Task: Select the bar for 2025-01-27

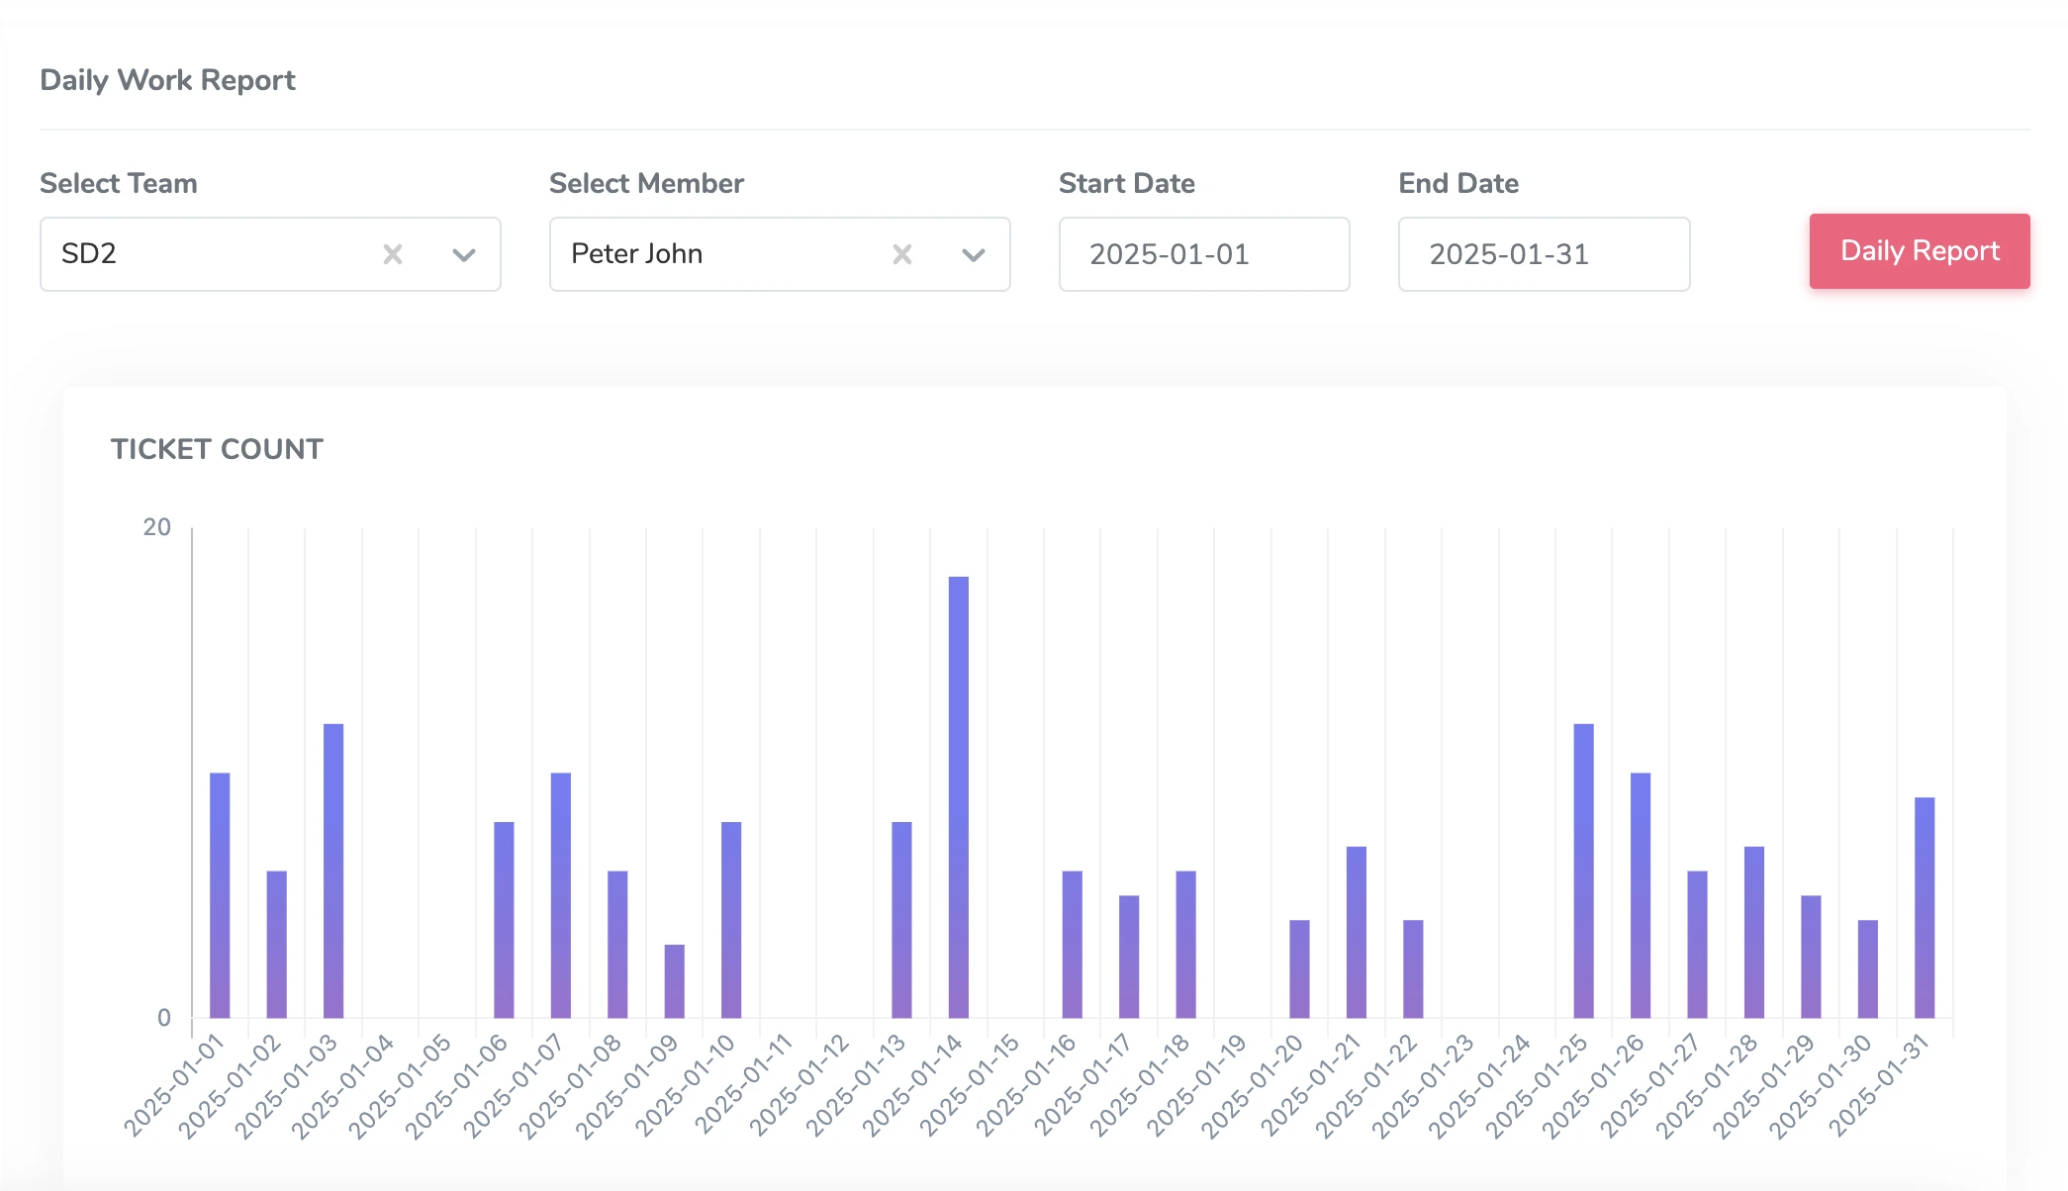Action: coord(1697,945)
